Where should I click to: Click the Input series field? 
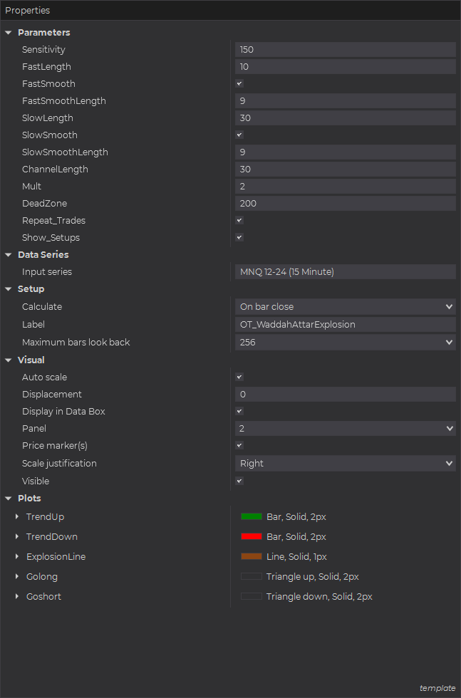tap(345, 272)
